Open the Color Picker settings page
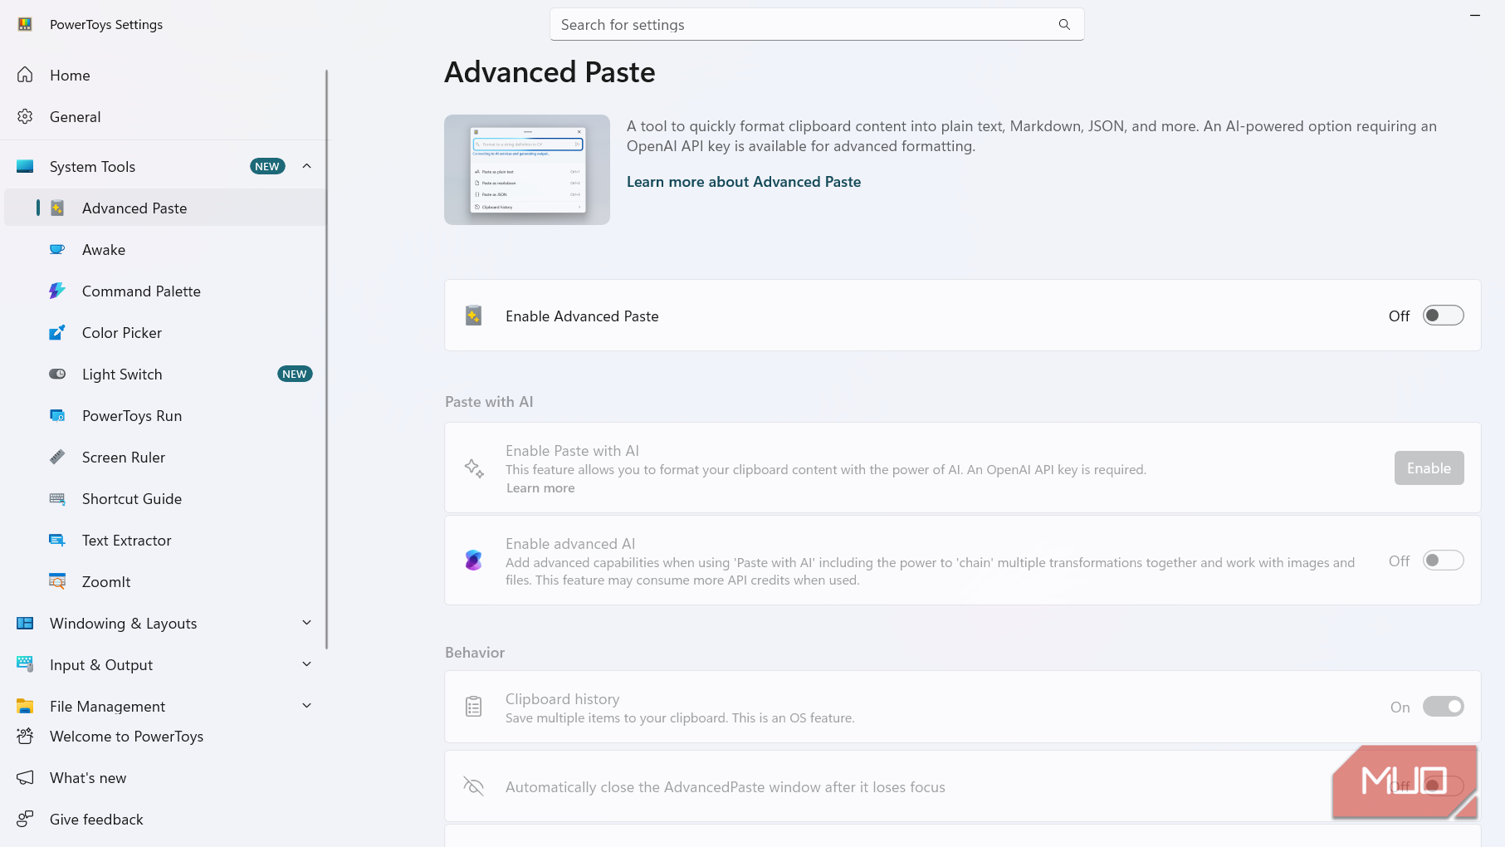 [x=164, y=332]
